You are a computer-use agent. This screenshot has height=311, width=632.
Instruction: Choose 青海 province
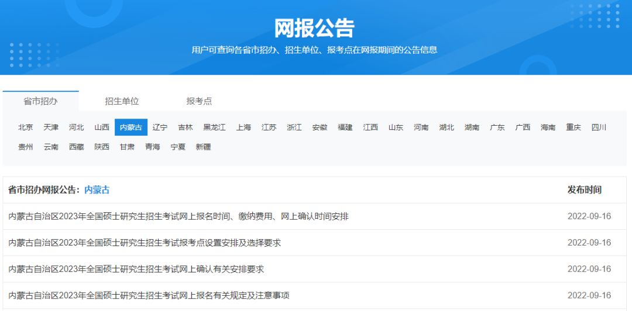click(x=153, y=147)
